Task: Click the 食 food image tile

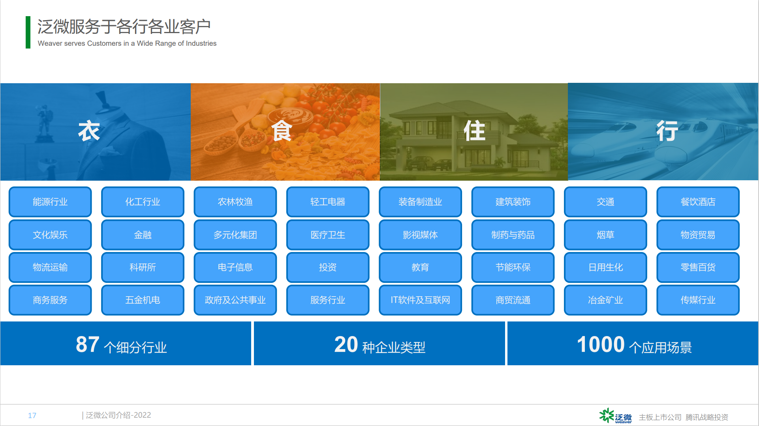Action: [285, 132]
